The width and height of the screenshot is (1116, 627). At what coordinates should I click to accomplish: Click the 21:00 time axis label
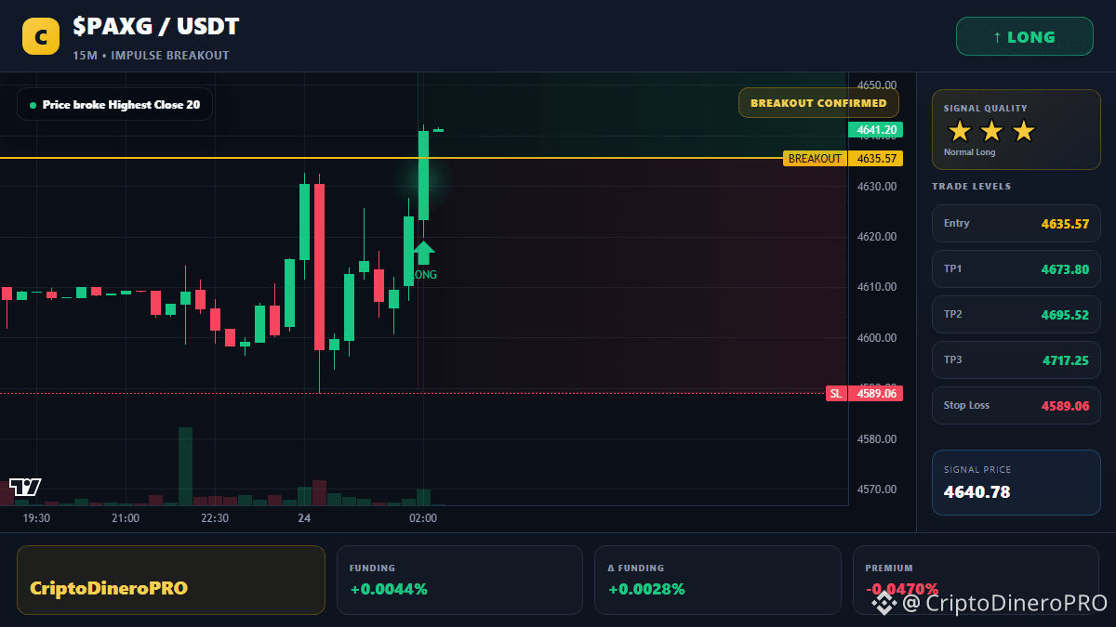(126, 518)
